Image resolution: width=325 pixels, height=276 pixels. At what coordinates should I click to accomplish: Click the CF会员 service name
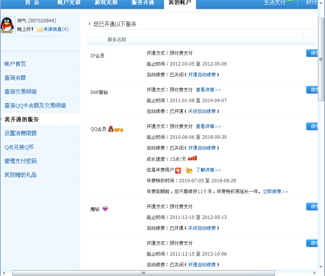[97, 56]
